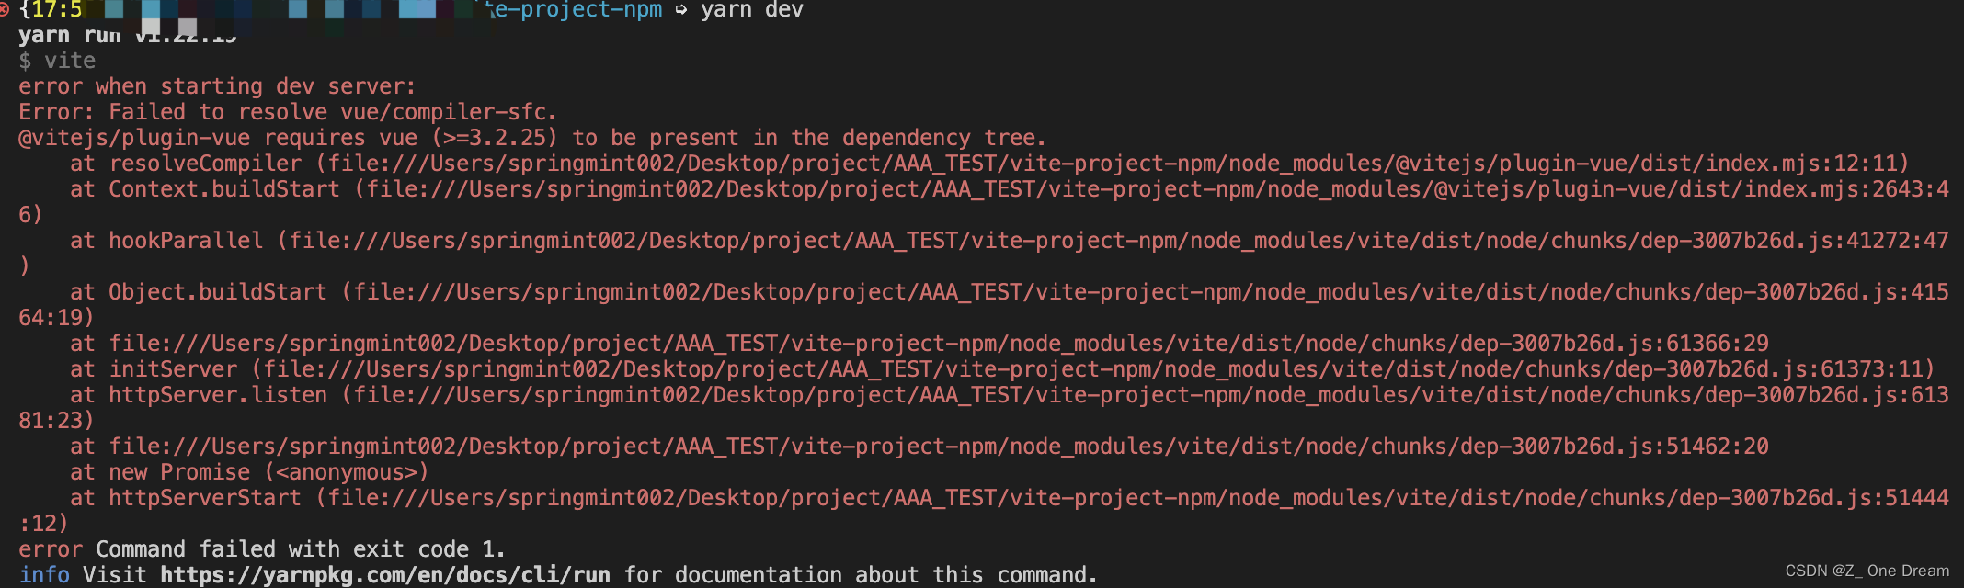Open the file path ending in 51462:20

(x=938, y=447)
